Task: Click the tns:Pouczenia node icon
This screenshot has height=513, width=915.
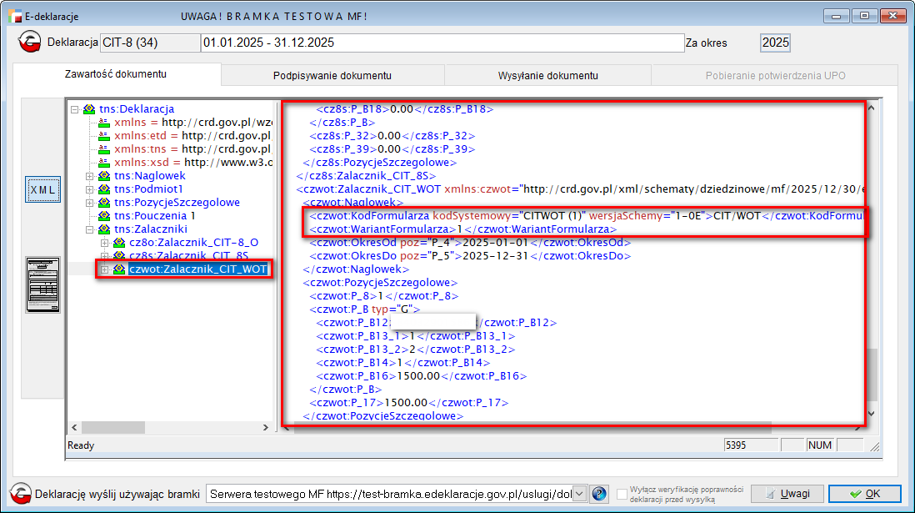Action: tap(104, 216)
